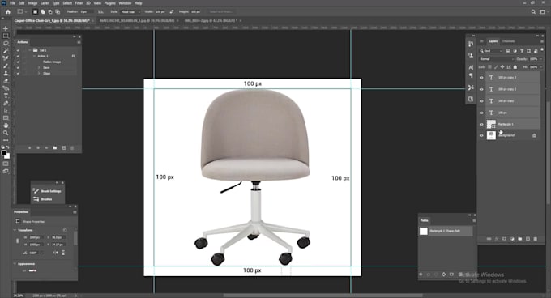Click the Feather input field

point(87,11)
